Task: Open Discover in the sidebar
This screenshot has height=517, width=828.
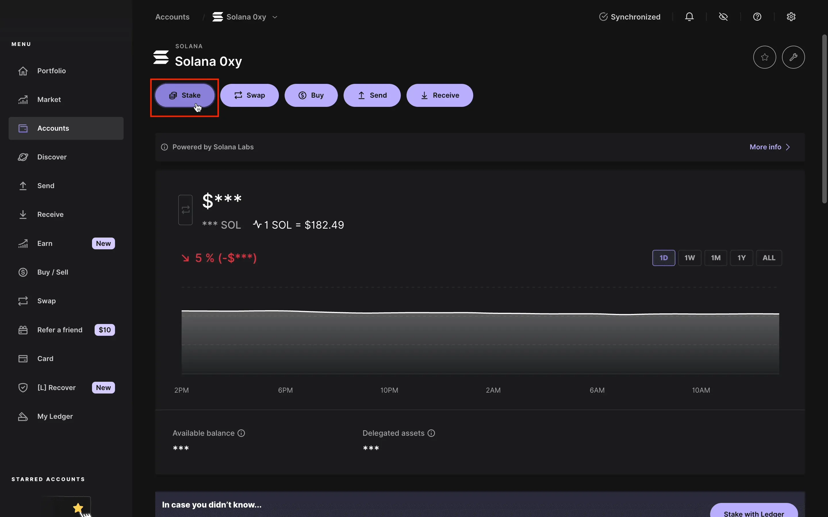Action: pos(66,157)
